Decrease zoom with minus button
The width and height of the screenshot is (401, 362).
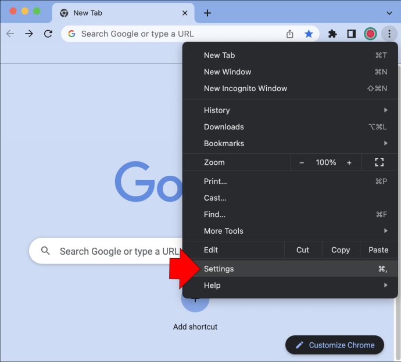302,162
